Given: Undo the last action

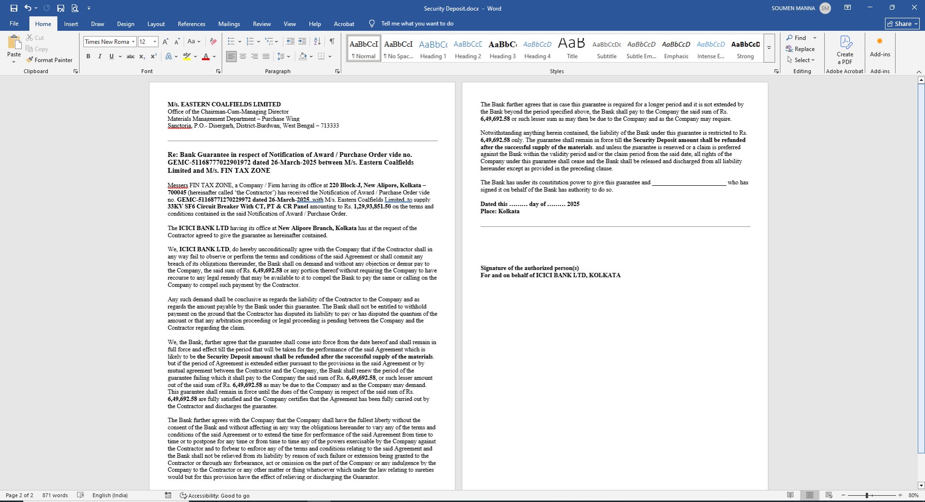Looking at the screenshot, I should [x=28, y=8].
